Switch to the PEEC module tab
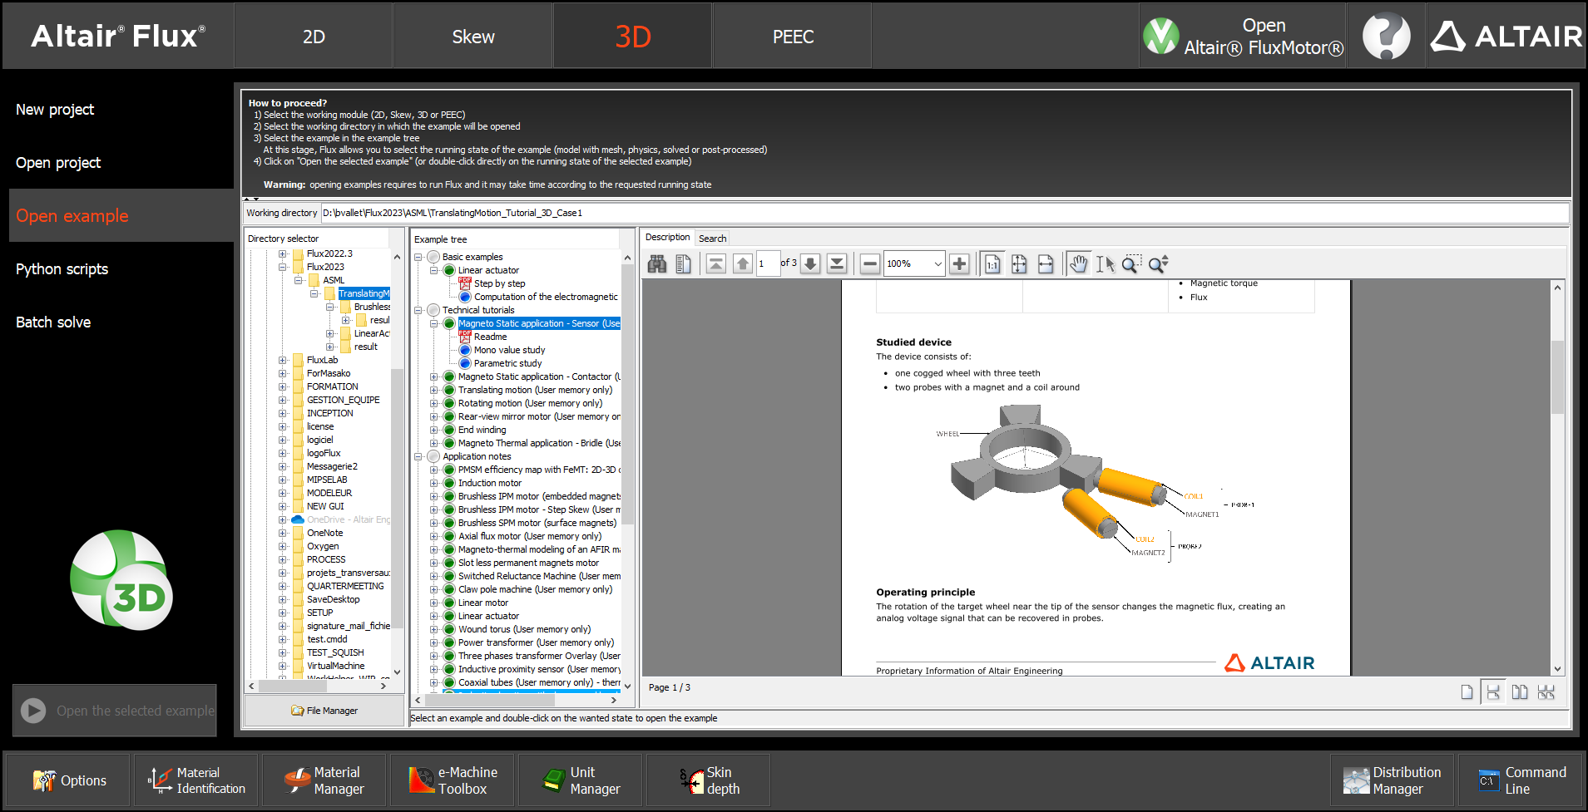 coord(793,36)
